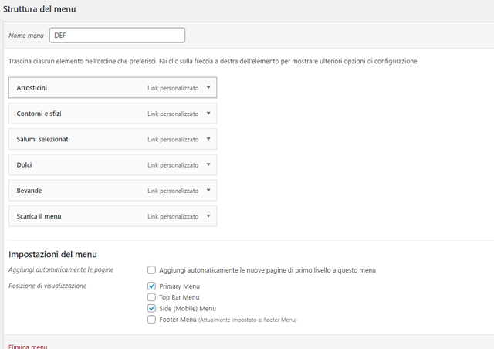Click the Nome menu text field

117,36
